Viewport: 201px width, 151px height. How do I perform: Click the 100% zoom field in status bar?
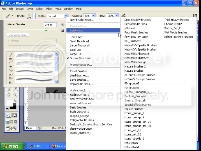tap(30, 128)
